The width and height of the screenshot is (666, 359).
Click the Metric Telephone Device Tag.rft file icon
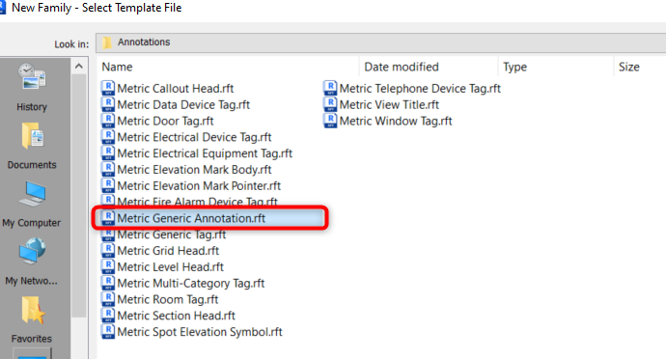pos(330,89)
